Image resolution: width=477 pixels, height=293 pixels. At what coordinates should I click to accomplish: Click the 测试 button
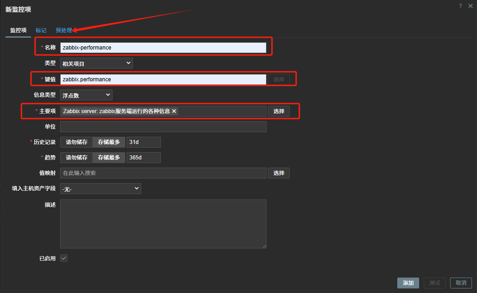[435, 283]
